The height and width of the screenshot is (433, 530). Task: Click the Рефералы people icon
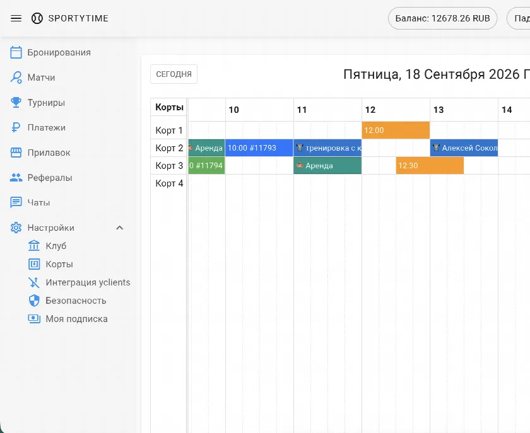16,177
